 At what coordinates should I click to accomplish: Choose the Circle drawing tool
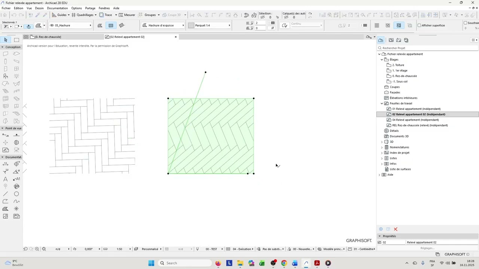coord(16,194)
